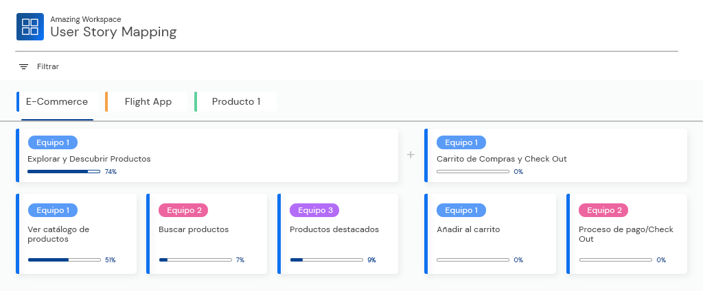703x291 pixels.
Task: Click the filter lines icon
Action: [24, 66]
